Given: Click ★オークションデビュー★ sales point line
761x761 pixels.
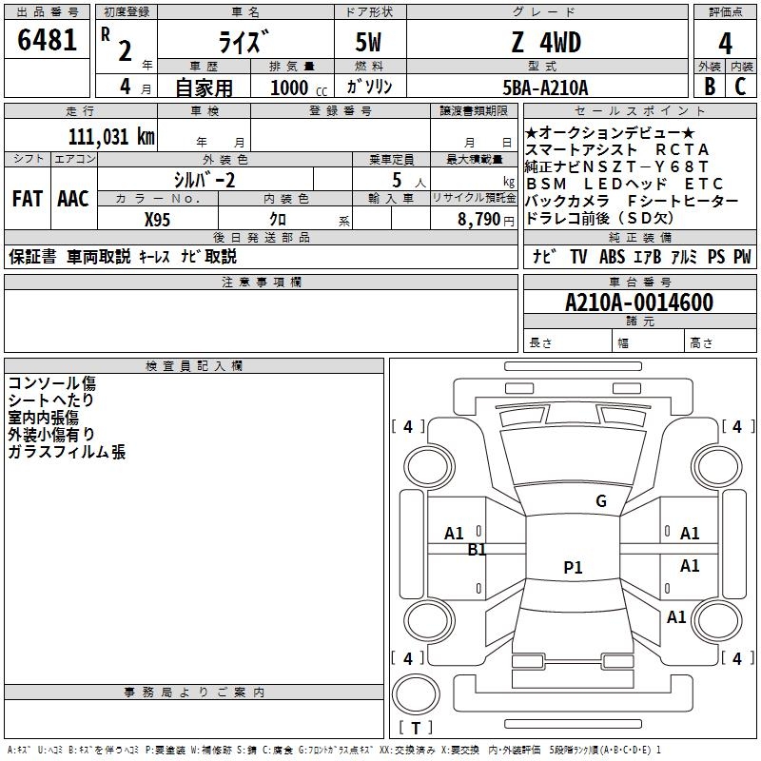Looking at the screenshot, I should pyautogui.click(x=610, y=133).
